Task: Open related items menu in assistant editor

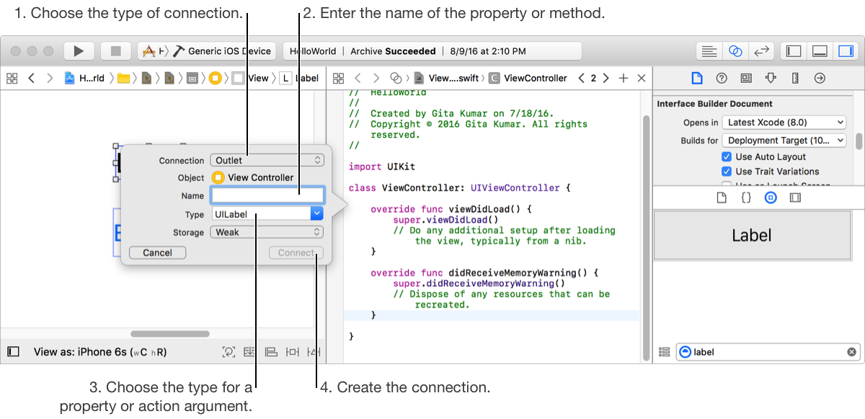Action: [338, 78]
